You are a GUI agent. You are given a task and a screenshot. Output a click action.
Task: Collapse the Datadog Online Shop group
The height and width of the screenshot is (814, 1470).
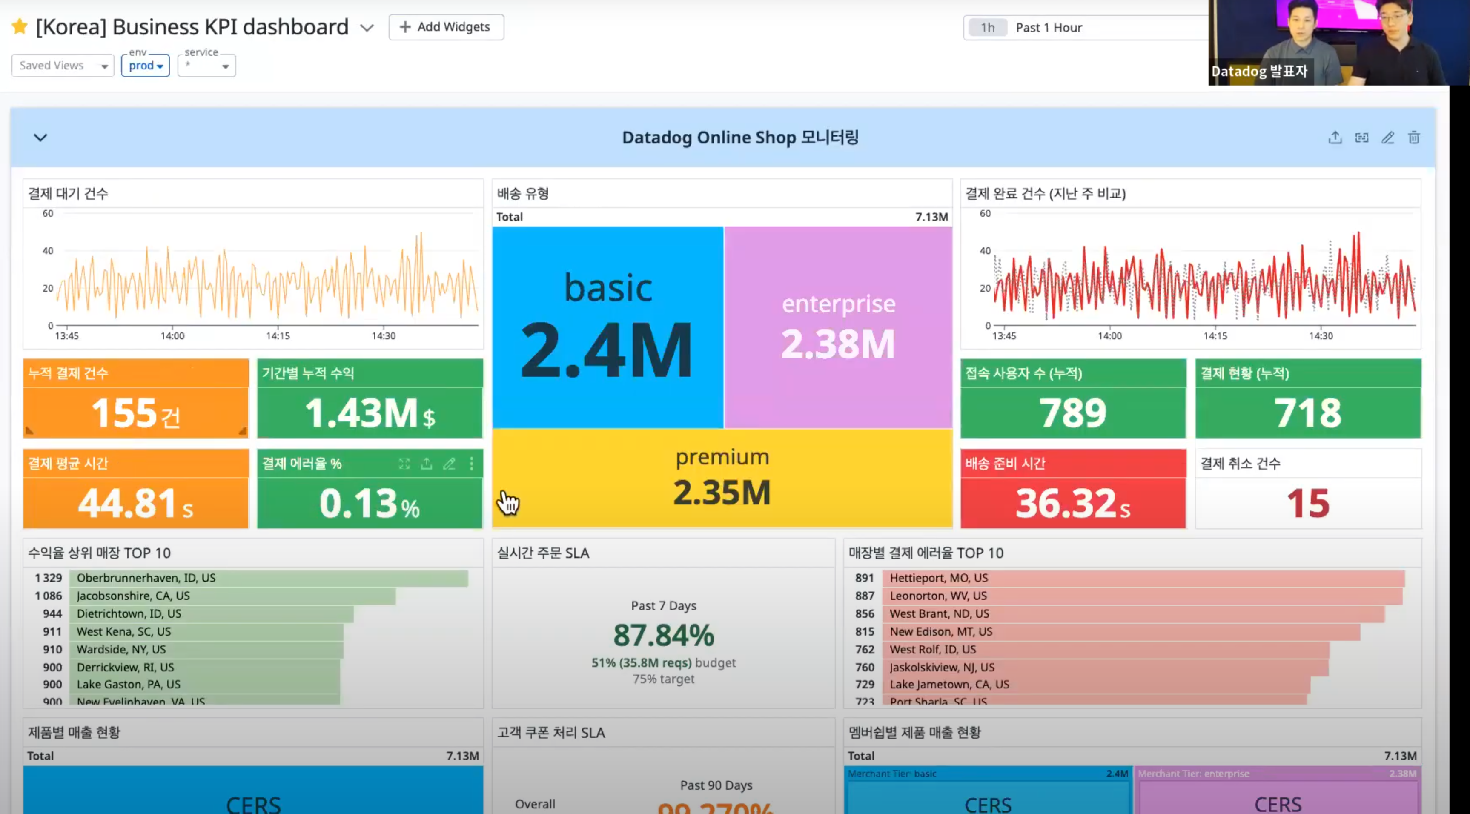pyautogui.click(x=40, y=138)
